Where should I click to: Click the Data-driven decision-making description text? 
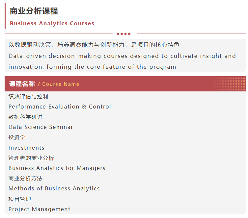[122, 61]
